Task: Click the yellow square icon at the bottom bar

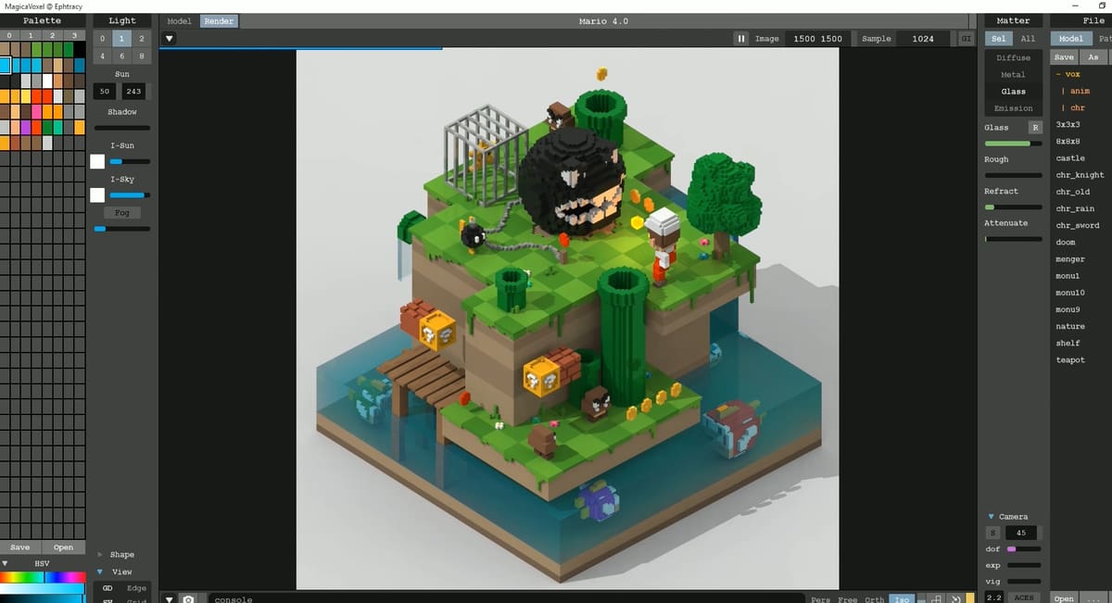Action: tap(969, 599)
